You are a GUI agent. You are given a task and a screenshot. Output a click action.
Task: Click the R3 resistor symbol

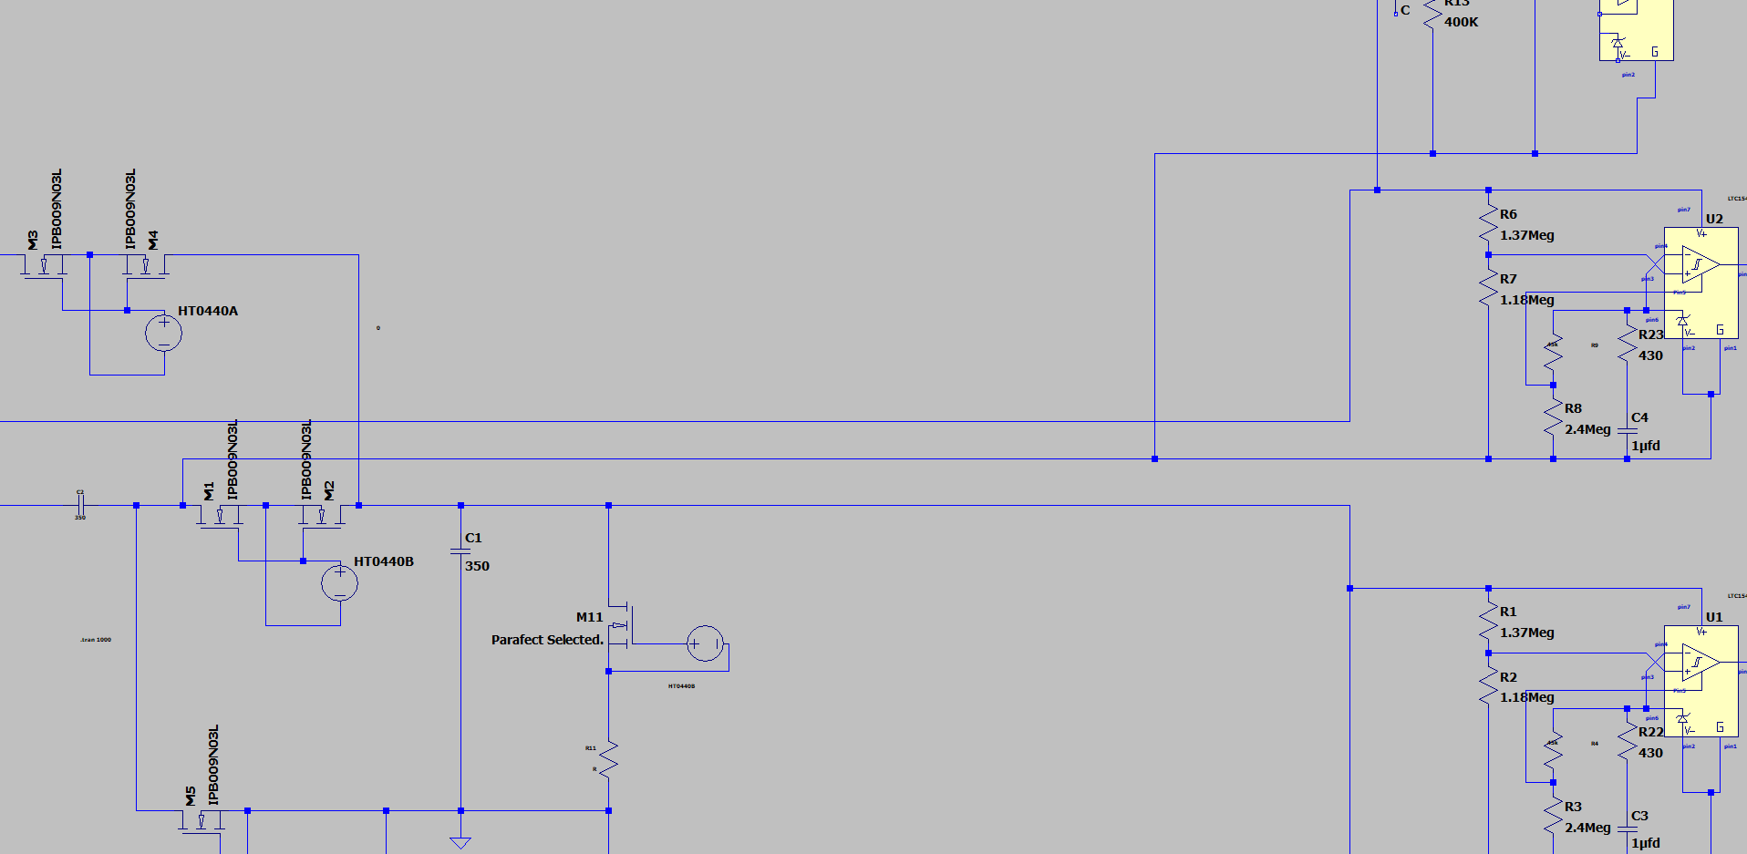click(x=1553, y=816)
